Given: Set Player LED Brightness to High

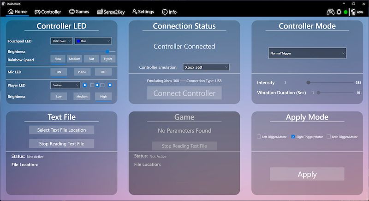Looking at the screenshot, I should [103, 97].
